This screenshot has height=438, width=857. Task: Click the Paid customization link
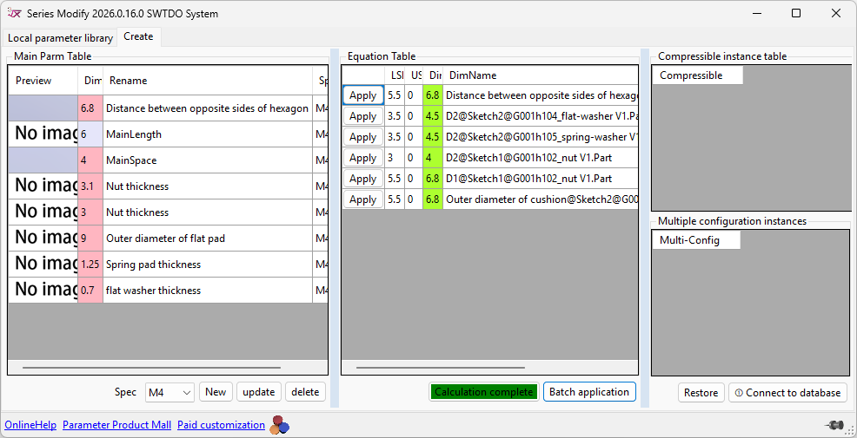click(221, 425)
